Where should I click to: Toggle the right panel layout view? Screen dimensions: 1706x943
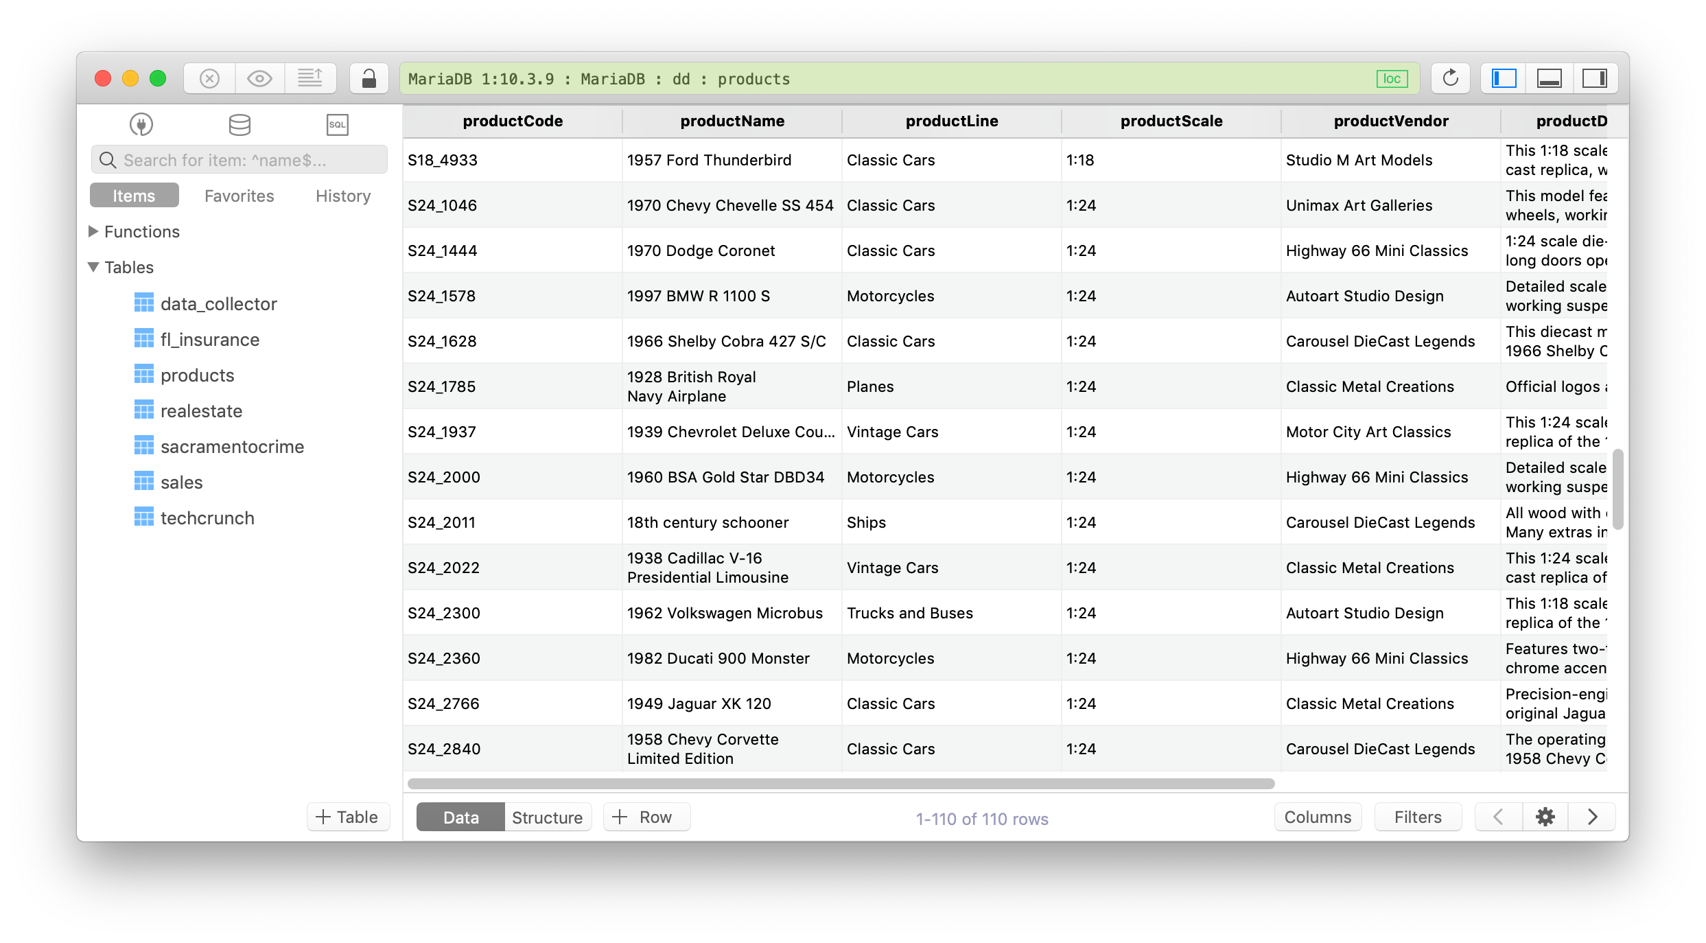(1595, 78)
